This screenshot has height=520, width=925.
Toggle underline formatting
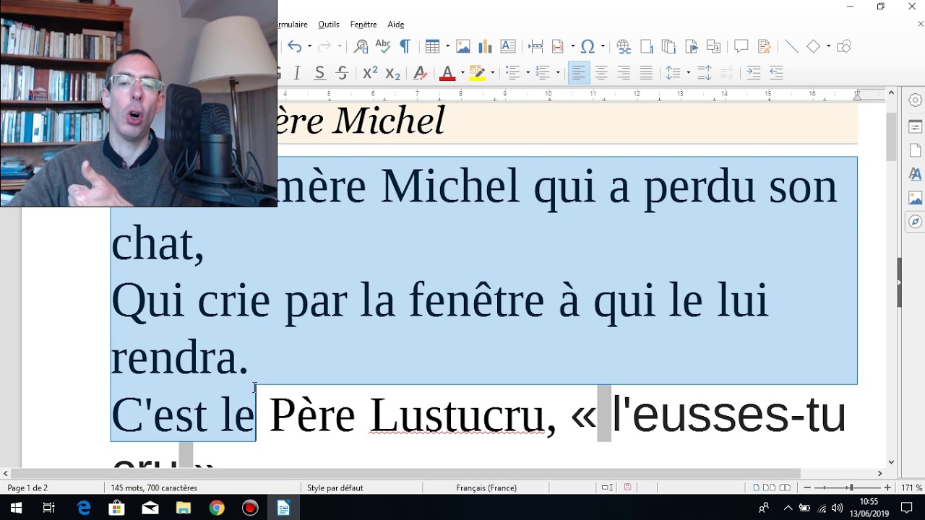pyautogui.click(x=320, y=72)
